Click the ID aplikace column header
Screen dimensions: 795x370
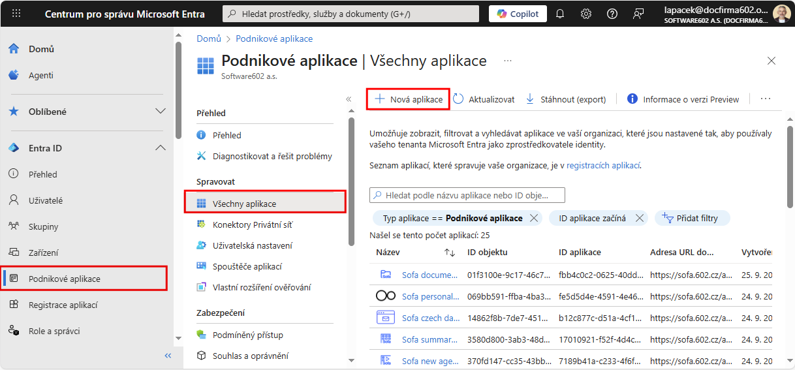tap(580, 252)
